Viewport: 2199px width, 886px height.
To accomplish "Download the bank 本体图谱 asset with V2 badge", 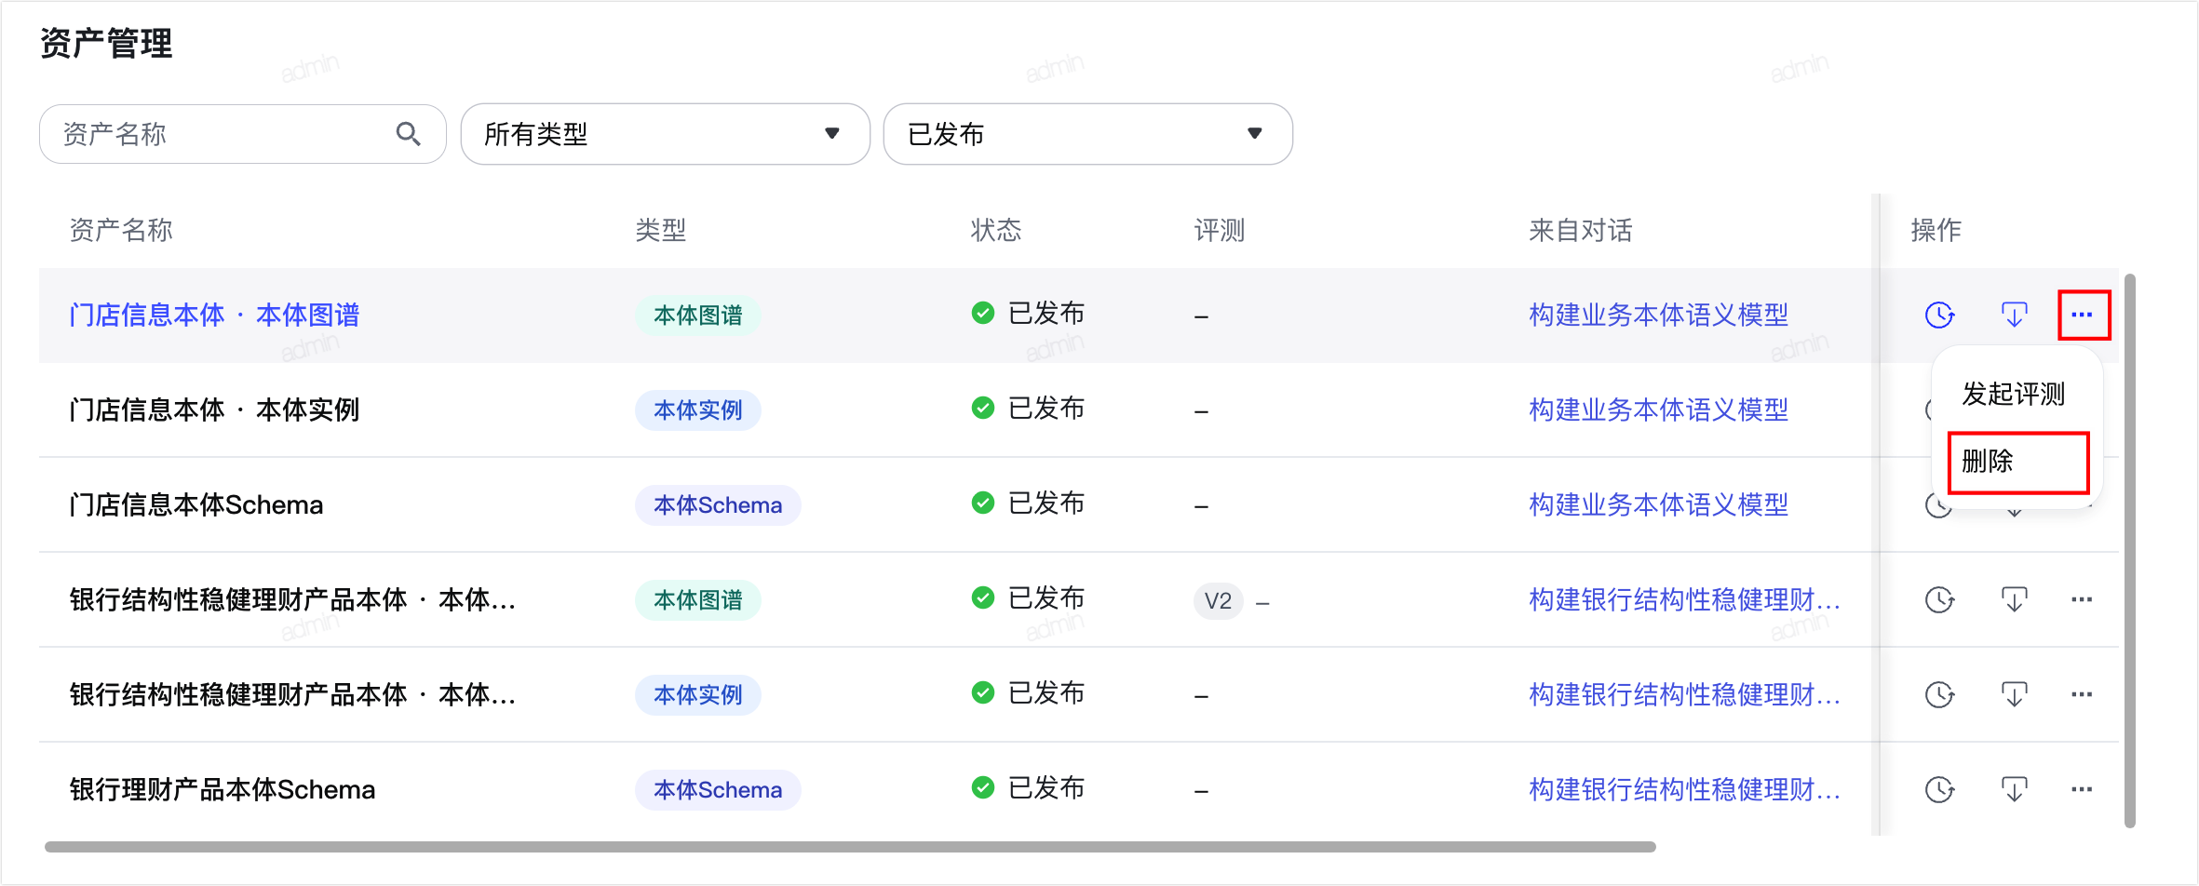I will (x=2014, y=600).
